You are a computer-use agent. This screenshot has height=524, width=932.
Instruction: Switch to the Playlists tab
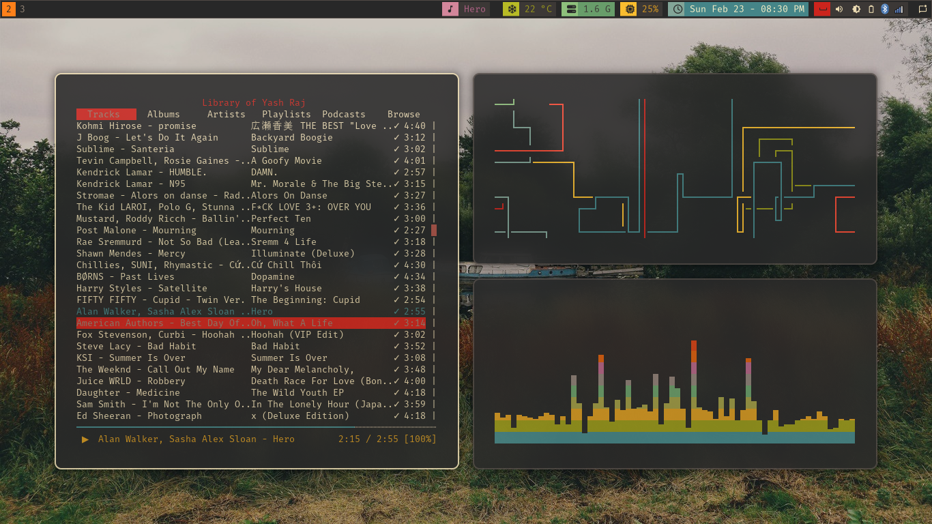(287, 114)
